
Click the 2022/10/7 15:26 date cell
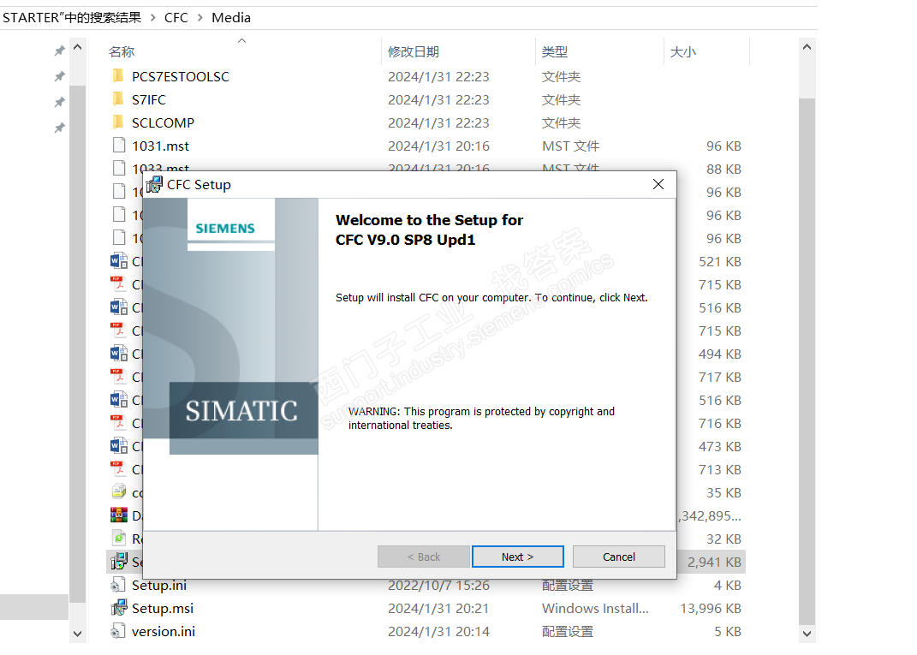click(x=438, y=585)
